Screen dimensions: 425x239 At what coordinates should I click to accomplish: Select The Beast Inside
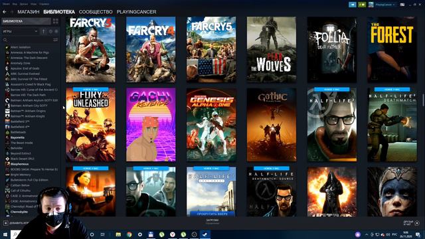[x=22, y=143]
